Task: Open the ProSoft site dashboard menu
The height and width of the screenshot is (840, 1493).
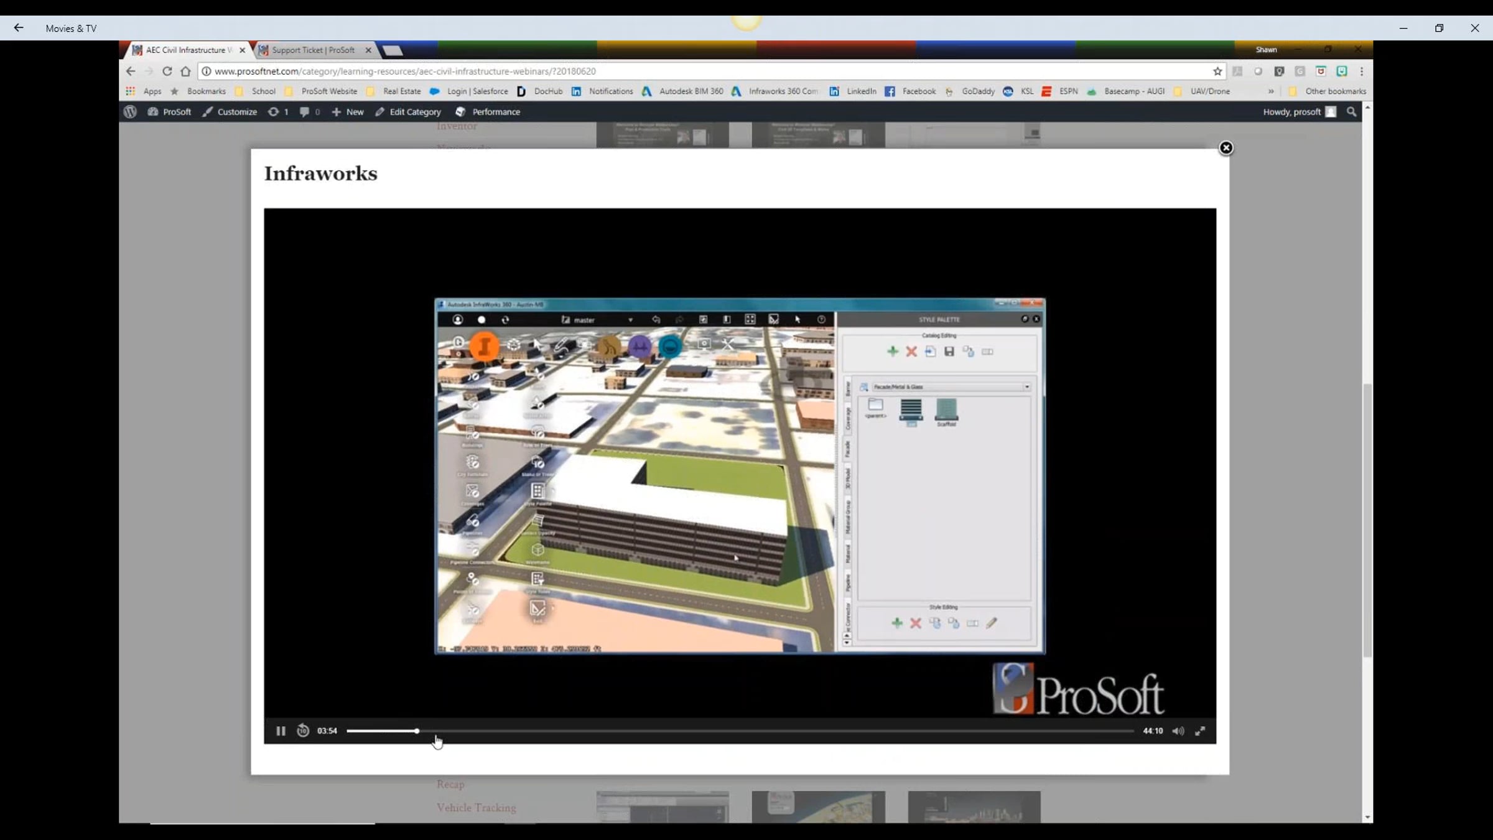Action: (x=169, y=112)
